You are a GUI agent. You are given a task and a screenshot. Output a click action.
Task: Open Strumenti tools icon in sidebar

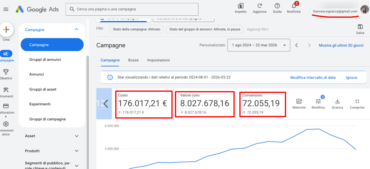coord(6,90)
